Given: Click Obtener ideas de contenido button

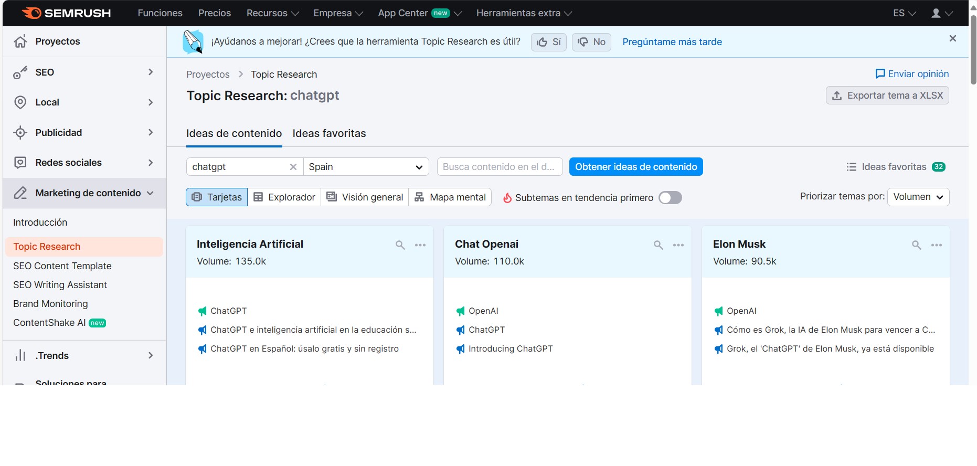Looking at the screenshot, I should [636, 167].
